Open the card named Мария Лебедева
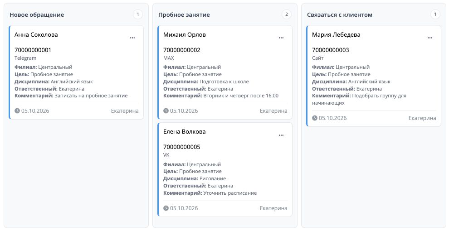449x231 pixels. 336,34
